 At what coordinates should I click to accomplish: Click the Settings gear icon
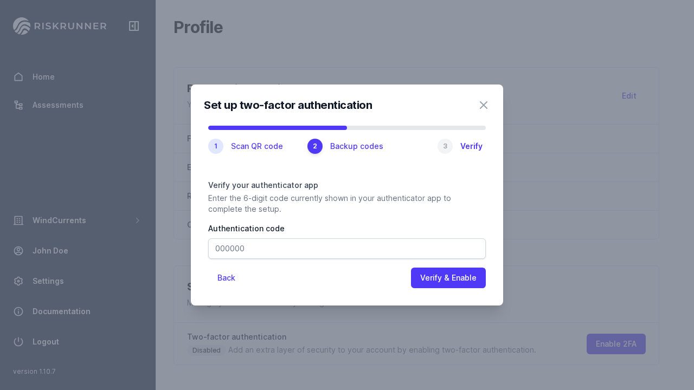tap(18, 281)
